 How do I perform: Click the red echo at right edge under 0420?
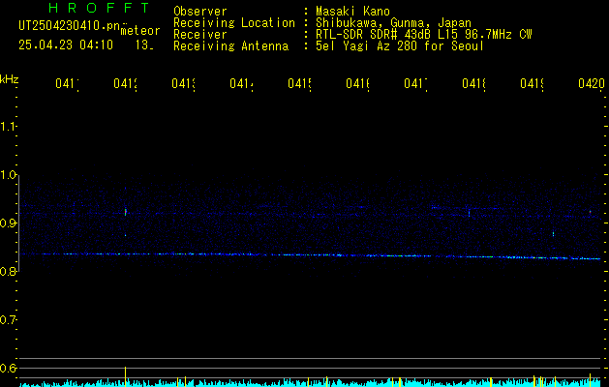coord(590,213)
